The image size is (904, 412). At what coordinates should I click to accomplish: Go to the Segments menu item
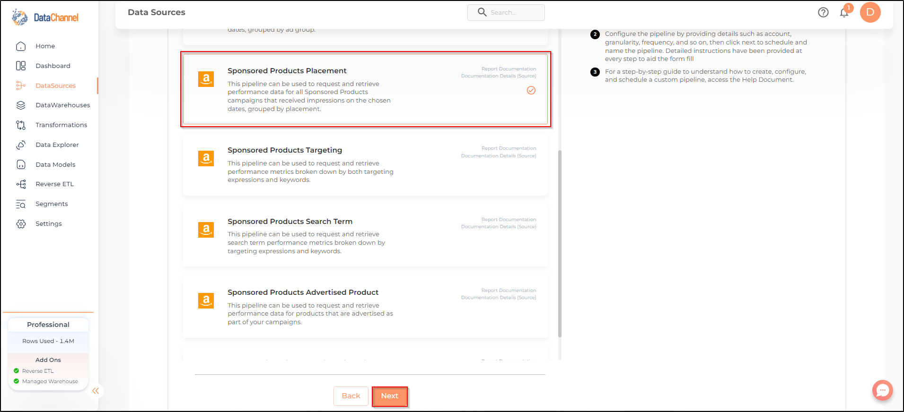tap(52, 204)
